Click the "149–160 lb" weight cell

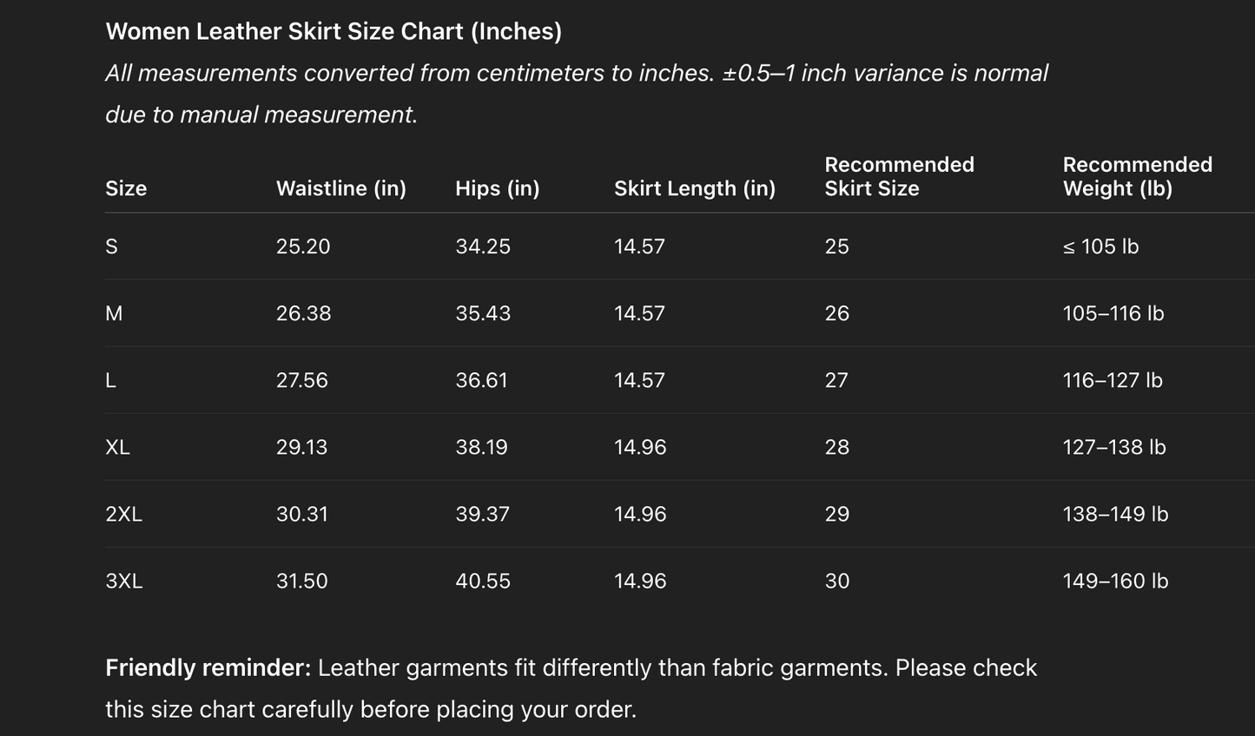tap(1115, 581)
